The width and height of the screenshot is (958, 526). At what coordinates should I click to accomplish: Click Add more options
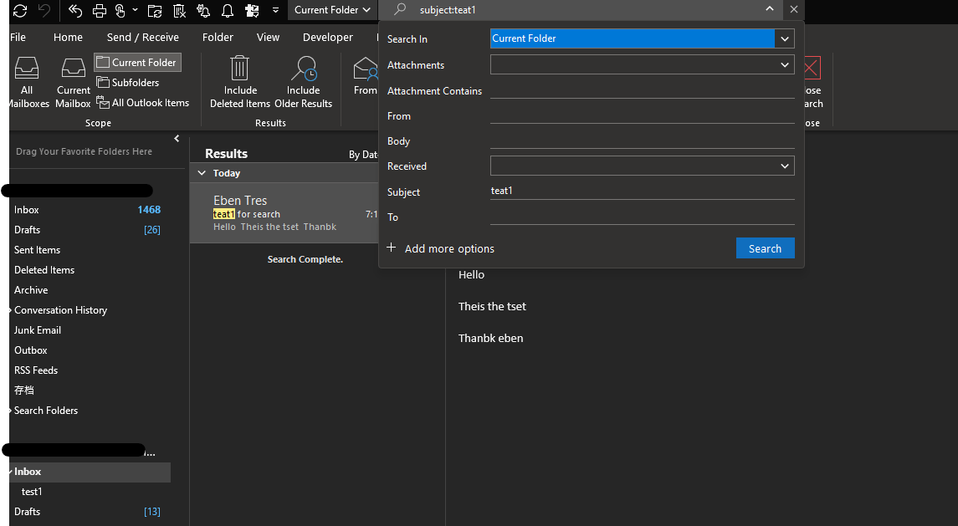(x=440, y=248)
